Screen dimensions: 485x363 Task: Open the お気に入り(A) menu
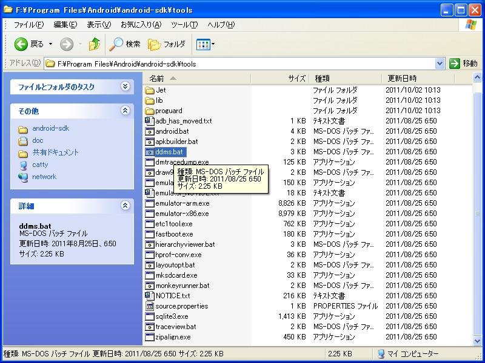tap(141, 25)
